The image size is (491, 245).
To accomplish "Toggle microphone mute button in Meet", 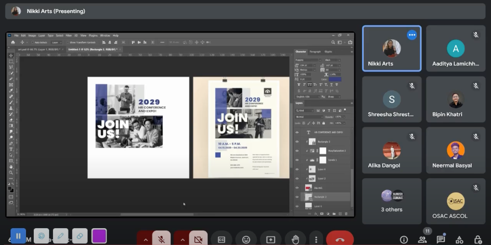I will point(161,240).
